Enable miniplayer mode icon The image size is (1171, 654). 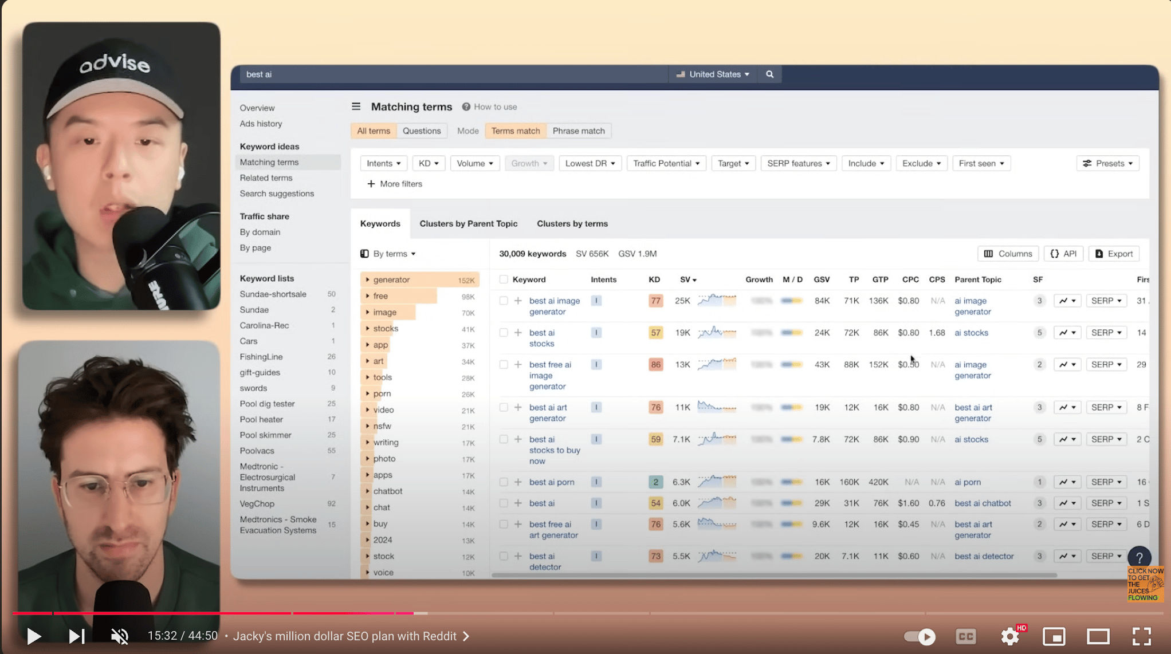pyautogui.click(x=1054, y=636)
